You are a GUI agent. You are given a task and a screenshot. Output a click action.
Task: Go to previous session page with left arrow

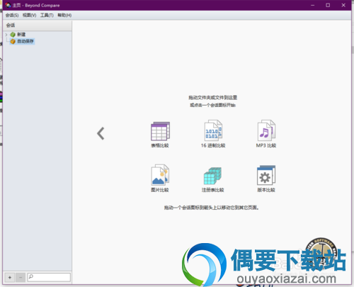pos(101,133)
